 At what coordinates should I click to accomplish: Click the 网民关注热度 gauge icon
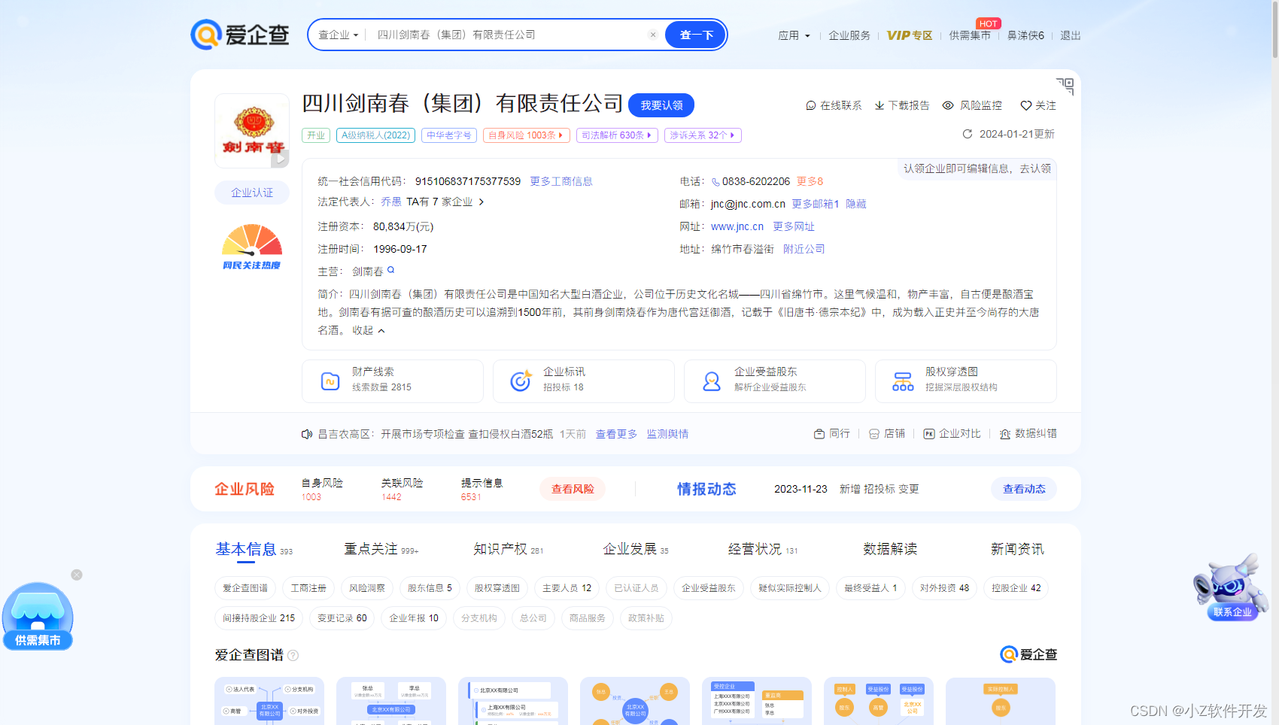[252, 247]
